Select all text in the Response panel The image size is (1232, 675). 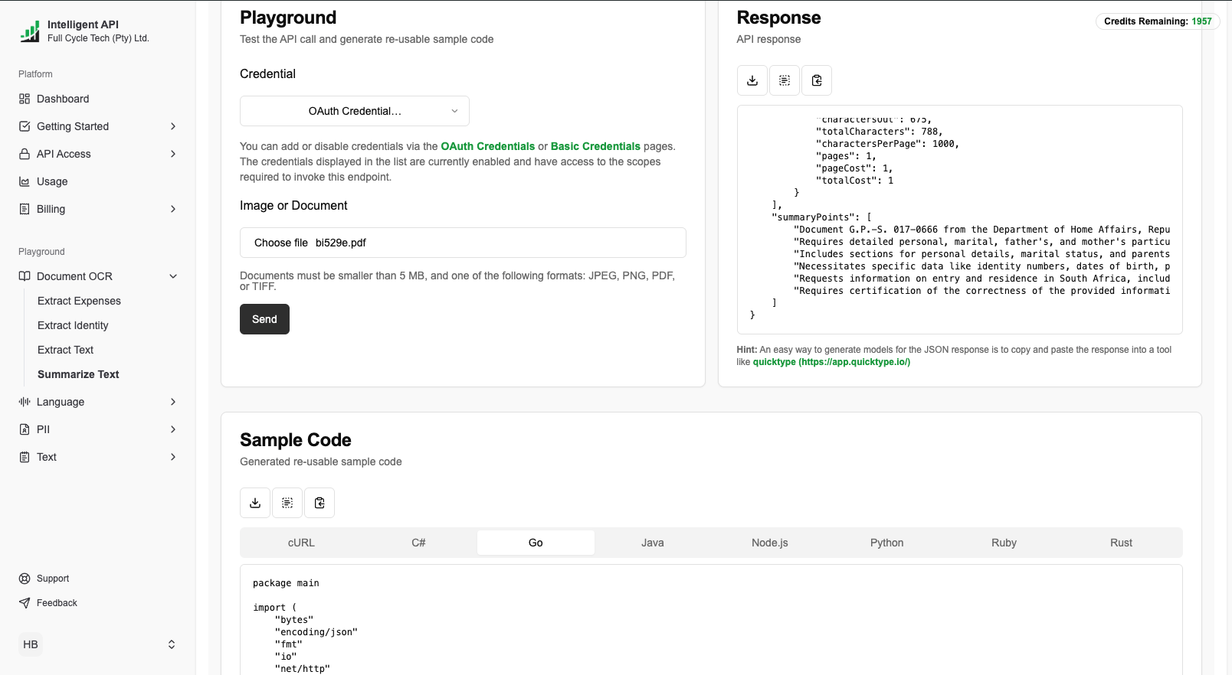point(785,80)
